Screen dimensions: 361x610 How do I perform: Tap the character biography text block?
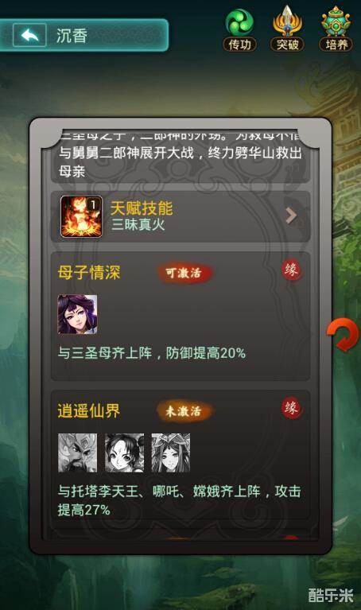pos(180,155)
